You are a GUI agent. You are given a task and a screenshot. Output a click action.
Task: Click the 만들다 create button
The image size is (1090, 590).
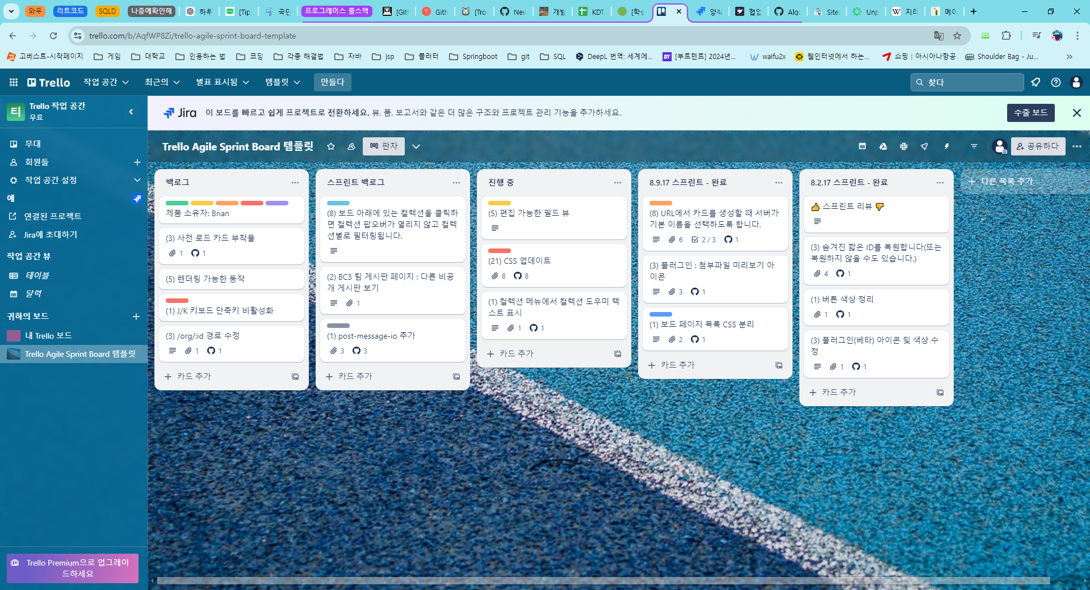(x=332, y=82)
